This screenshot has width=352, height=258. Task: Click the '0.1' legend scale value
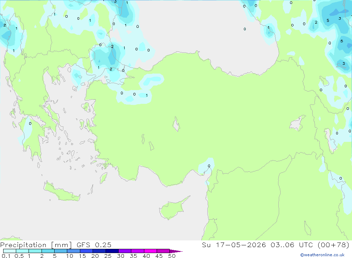point(6,256)
